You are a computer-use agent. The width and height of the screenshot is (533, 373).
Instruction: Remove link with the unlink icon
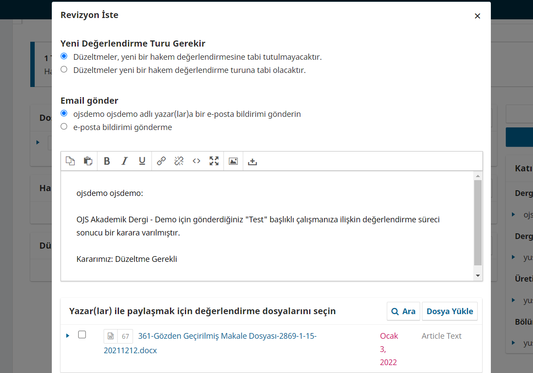[179, 161]
